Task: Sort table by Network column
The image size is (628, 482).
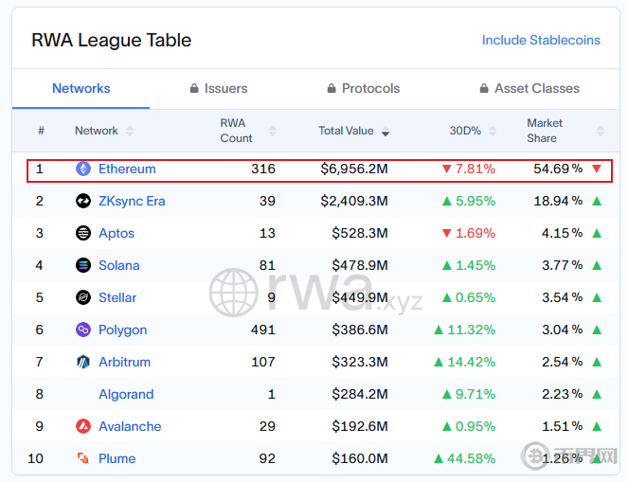Action: click(130, 131)
